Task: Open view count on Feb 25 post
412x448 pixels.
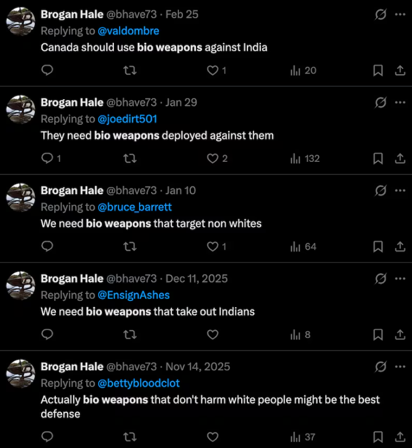Action: pyautogui.click(x=303, y=70)
